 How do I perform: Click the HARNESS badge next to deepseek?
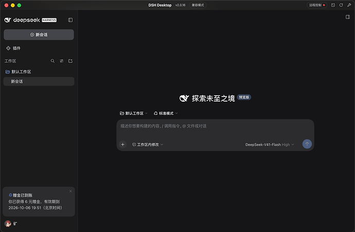click(x=49, y=20)
